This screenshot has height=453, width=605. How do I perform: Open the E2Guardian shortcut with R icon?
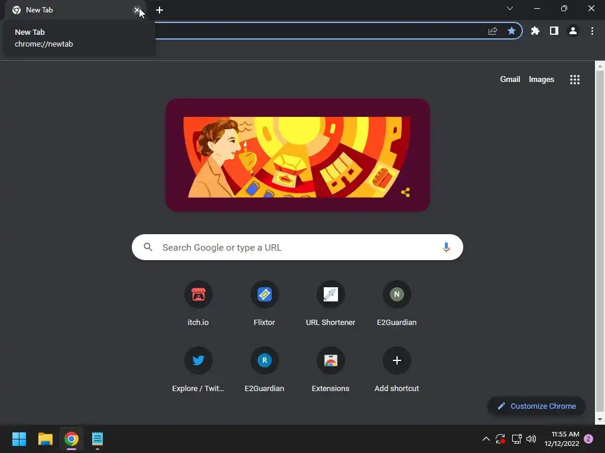tap(264, 360)
